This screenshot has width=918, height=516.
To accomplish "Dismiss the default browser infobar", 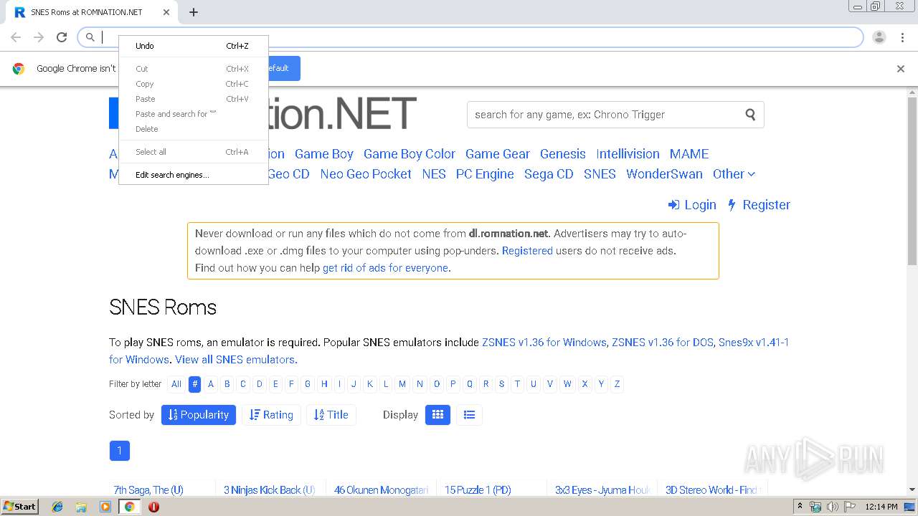I will pyautogui.click(x=901, y=69).
